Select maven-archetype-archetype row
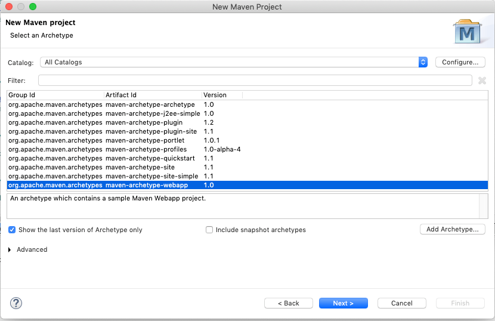The width and height of the screenshot is (495, 321). (247, 104)
